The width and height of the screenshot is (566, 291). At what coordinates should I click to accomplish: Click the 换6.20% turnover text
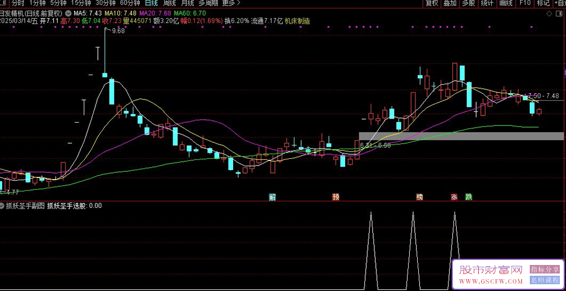tap(237, 21)
